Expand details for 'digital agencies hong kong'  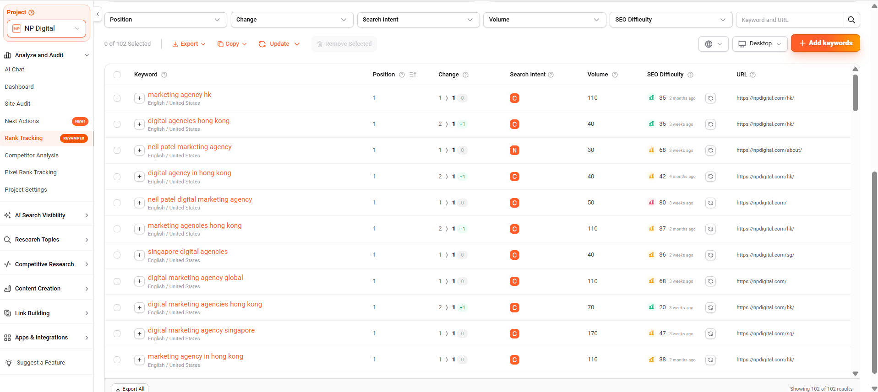coord(139,124)
